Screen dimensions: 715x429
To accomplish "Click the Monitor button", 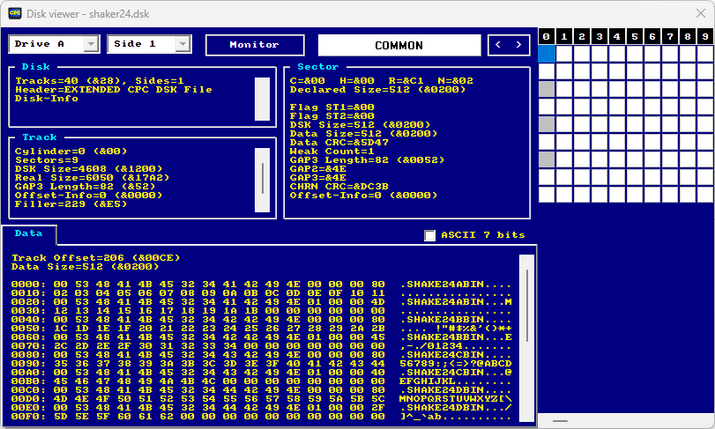I will click(x=255, y=45).
